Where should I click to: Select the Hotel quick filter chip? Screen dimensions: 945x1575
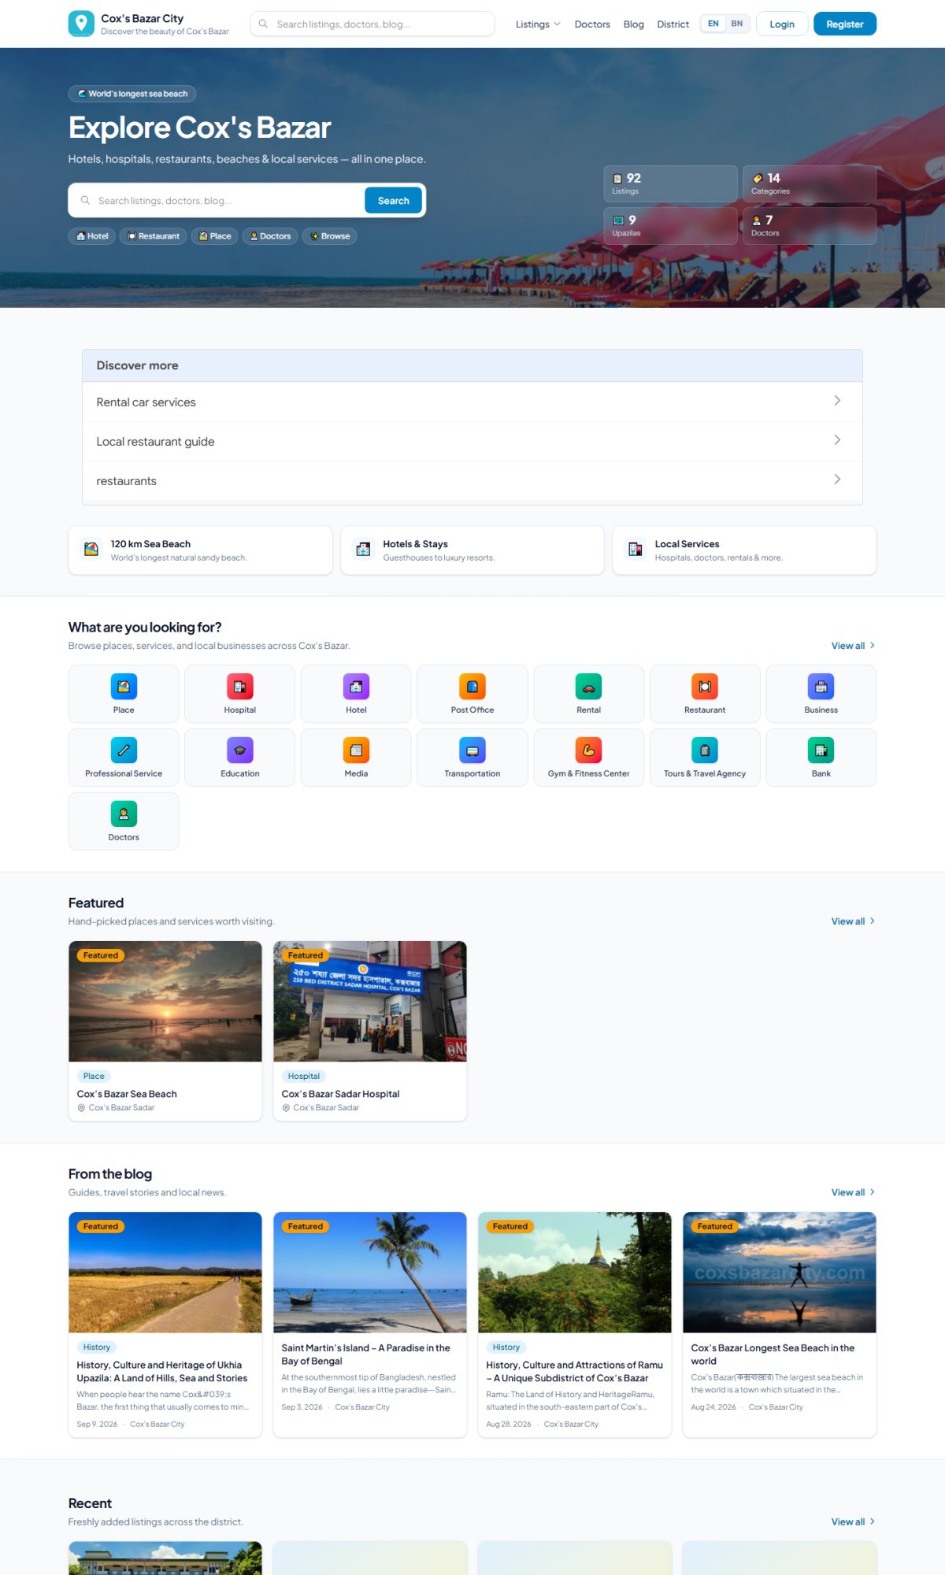92,236
